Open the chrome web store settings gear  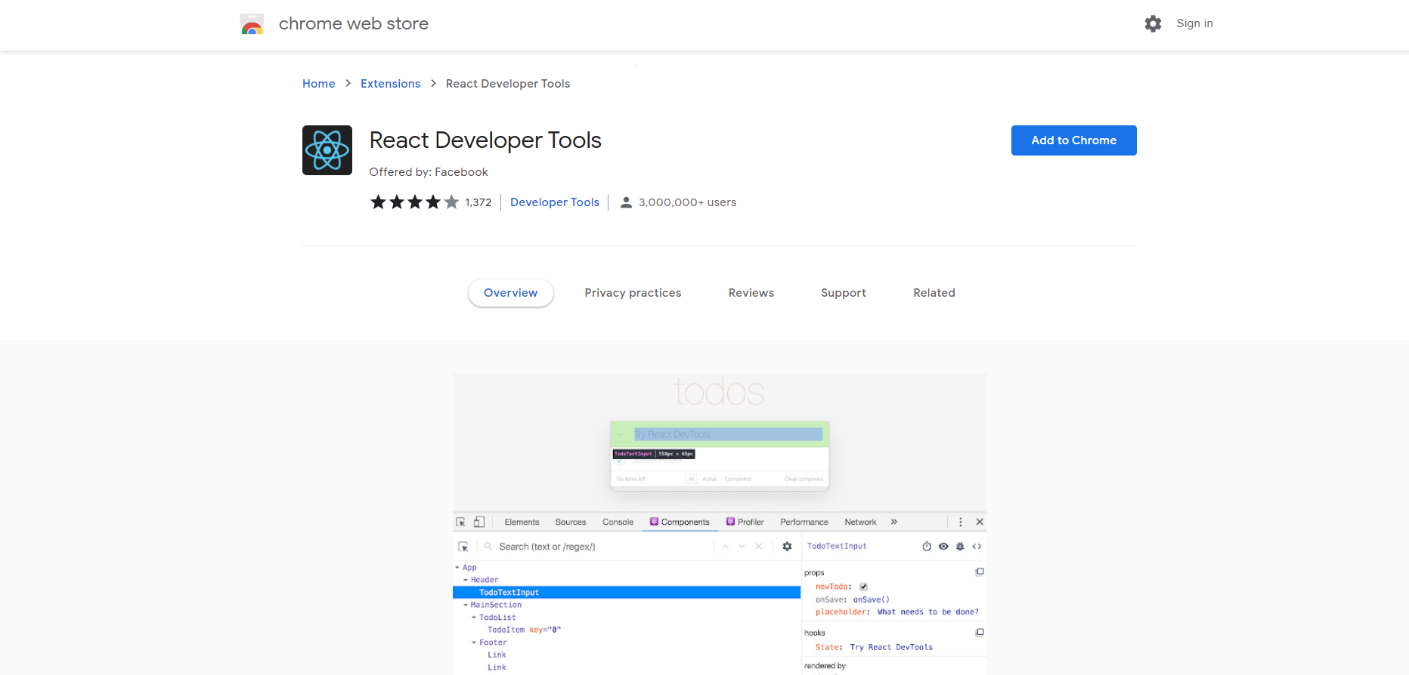[x=1153, y=23]
